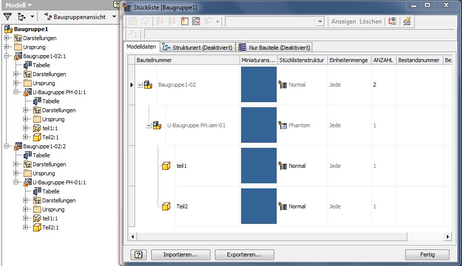The height and width of the screenshot is (266, 462).
Task: Click the Baugruppe1-02:1 assembly icon
Action: [x=18, y=56]
